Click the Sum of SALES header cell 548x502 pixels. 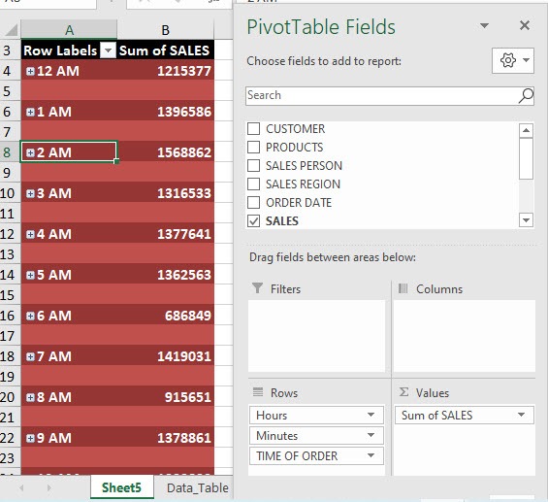(x=165, y=50)
